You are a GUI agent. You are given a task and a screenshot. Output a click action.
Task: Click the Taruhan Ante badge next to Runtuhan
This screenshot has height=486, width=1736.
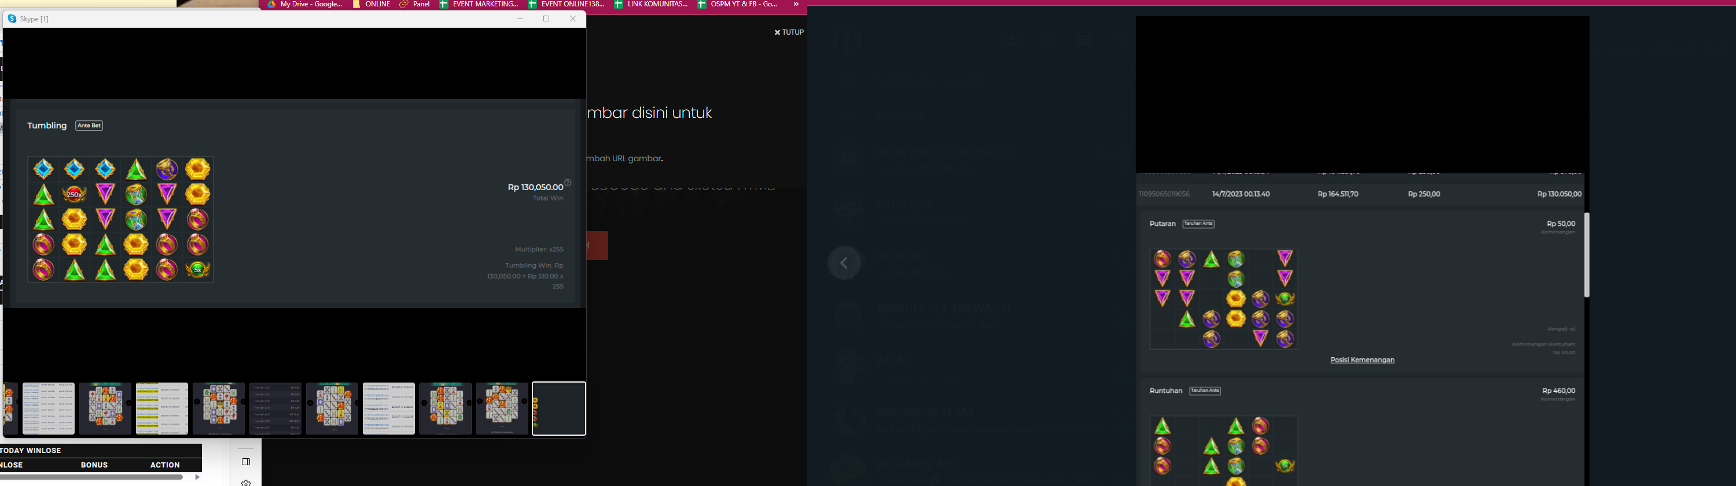[1205, 391]
